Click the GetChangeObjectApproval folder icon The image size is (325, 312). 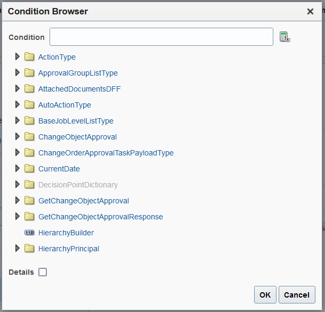(29, 200)
